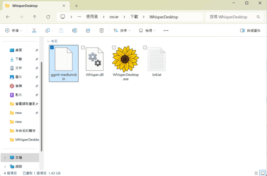Open the 檢視 view dropdown
Screen dimensions: 267x176
(x=148, y=30)
